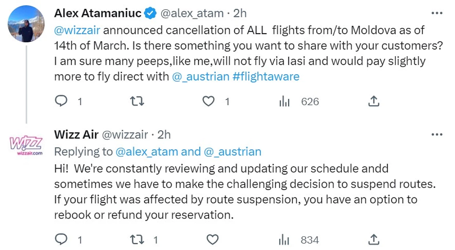Reply to Wizz Air's tweet
This screenshot has width=455, height=250.
(x=61, y=240)
